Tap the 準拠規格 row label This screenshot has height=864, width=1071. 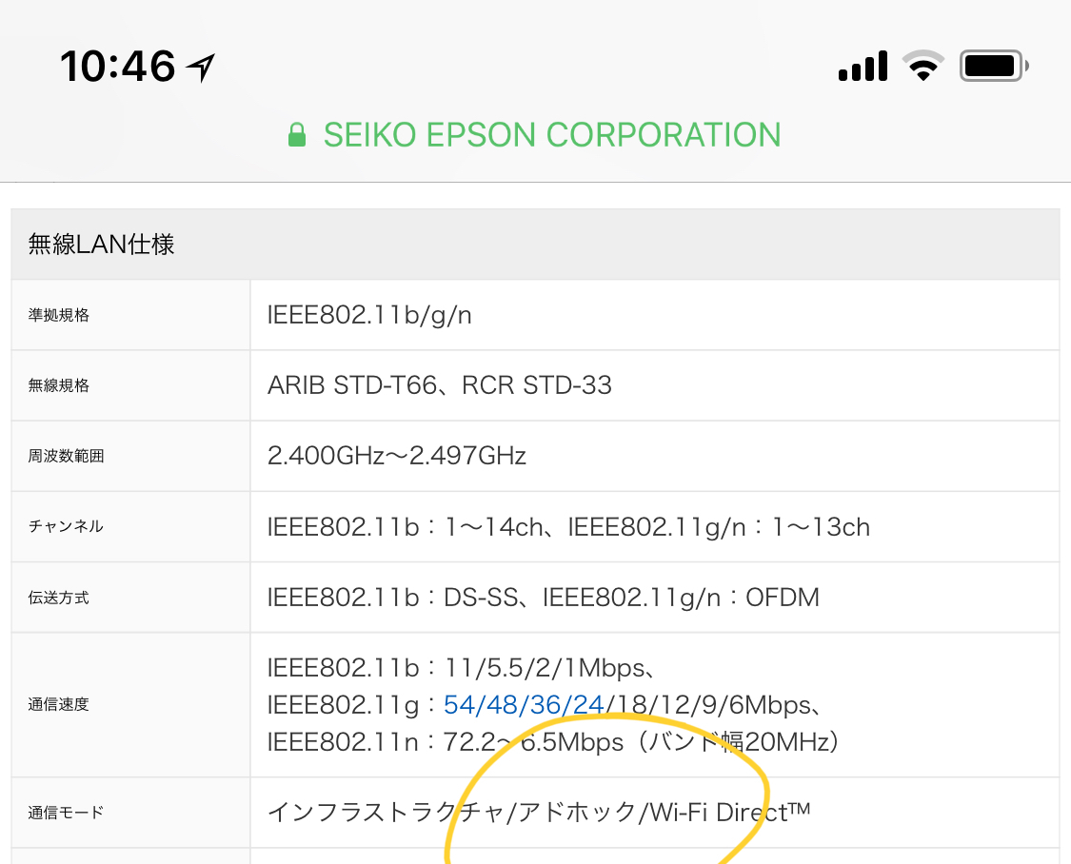[59, 315]
